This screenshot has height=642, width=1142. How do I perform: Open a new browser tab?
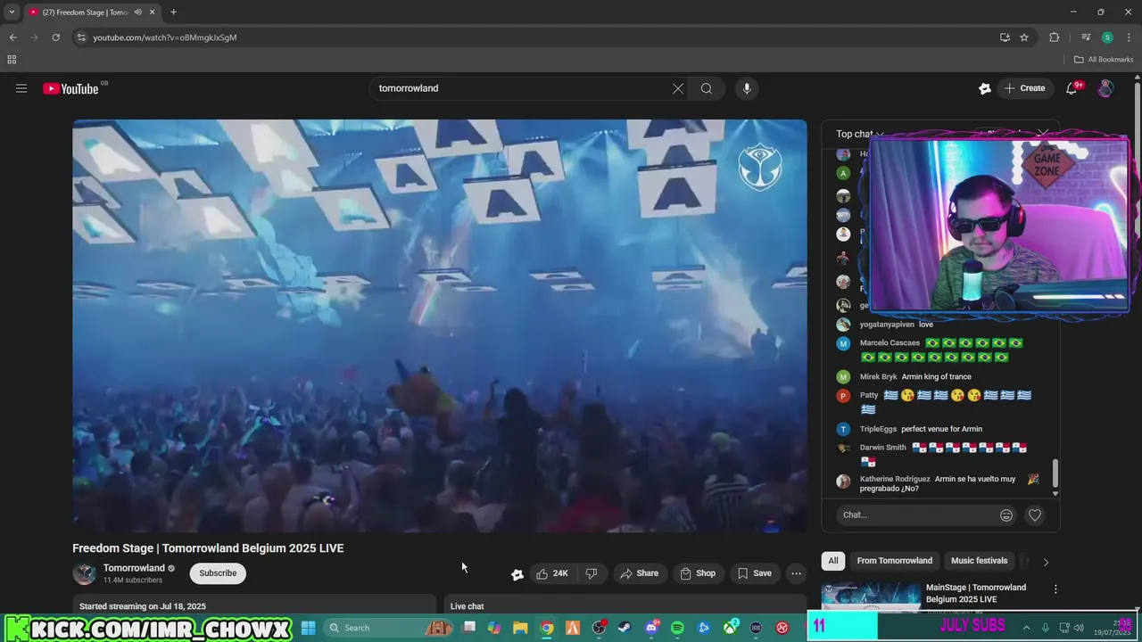(x=173, y=12)
